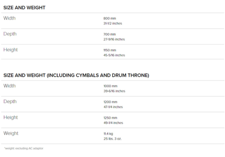Select the 47-1/4 inches depth value
225x157 pixels.
coord(113,107)
